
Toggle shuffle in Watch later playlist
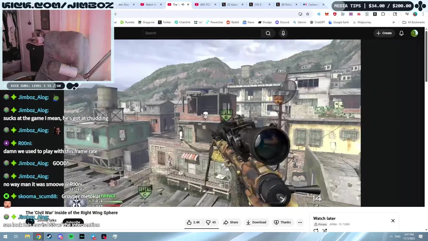point(324,231)
